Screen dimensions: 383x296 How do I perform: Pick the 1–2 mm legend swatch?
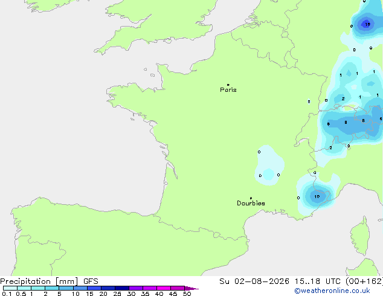(x=38, y=288)
